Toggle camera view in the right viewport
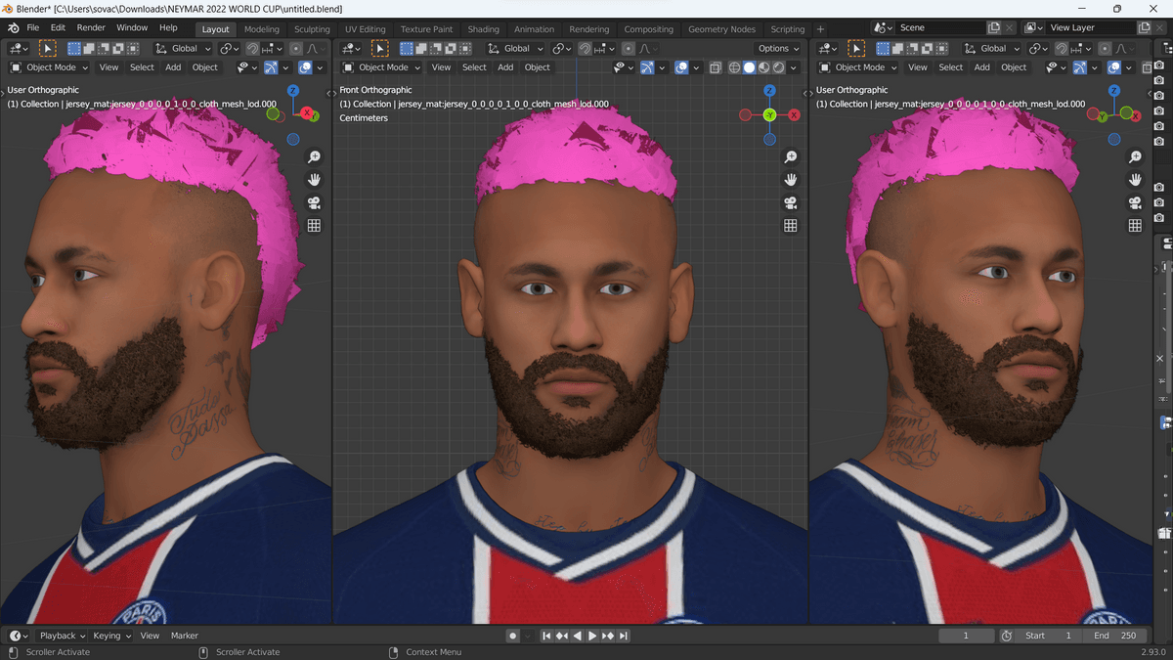This screenshot has width=1173, height=660. click(x=1135, y=202)
